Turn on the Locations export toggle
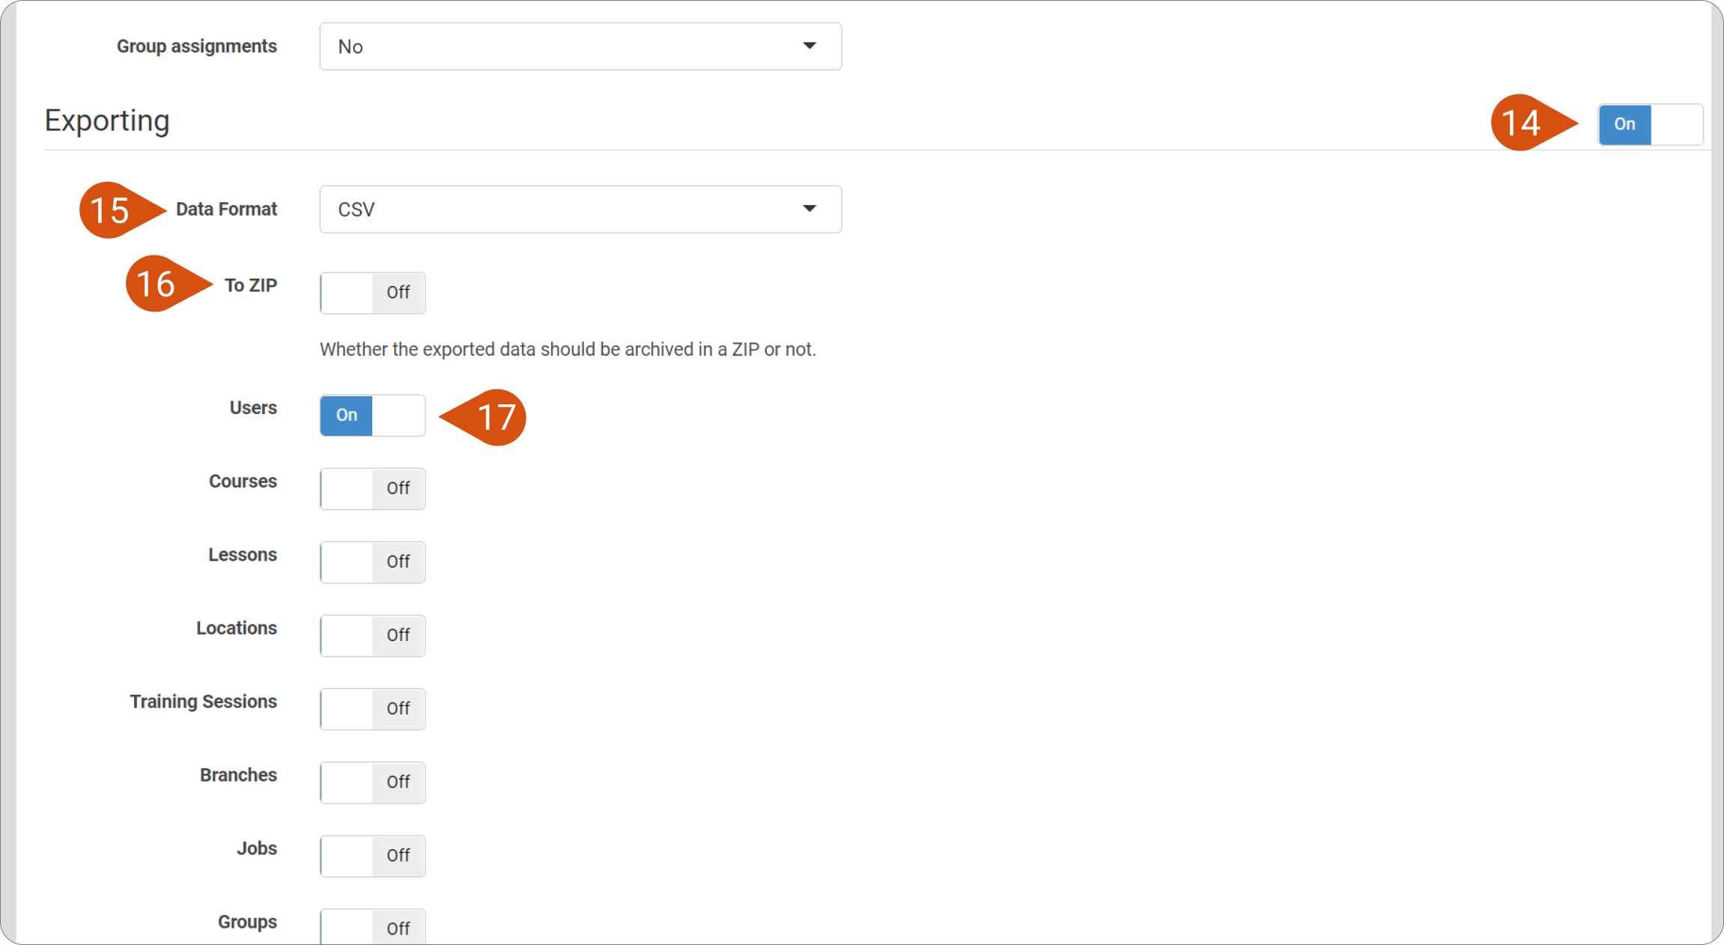 pos(373,636)
